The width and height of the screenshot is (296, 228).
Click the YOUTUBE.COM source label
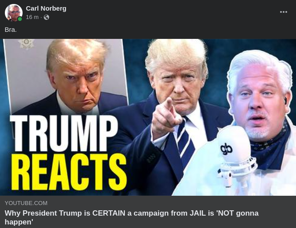[26, 203]
